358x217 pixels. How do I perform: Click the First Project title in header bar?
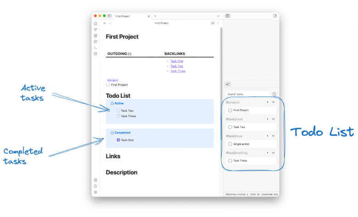[x=162, y=23]
